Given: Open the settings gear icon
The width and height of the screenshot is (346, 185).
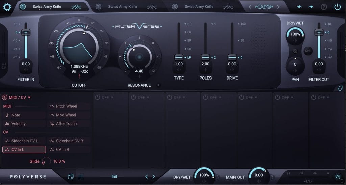Looking at the screenshot, I should coord(7,7).
